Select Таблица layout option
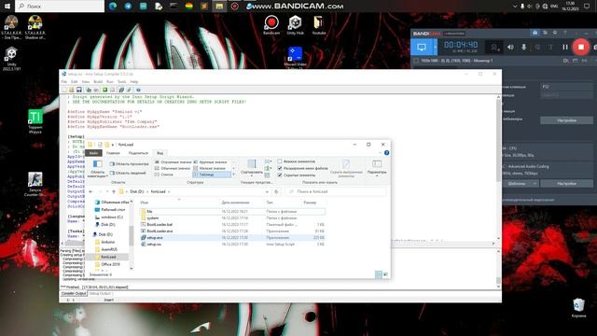The width and height of the screenshot is (597, 336). point(212,175)
